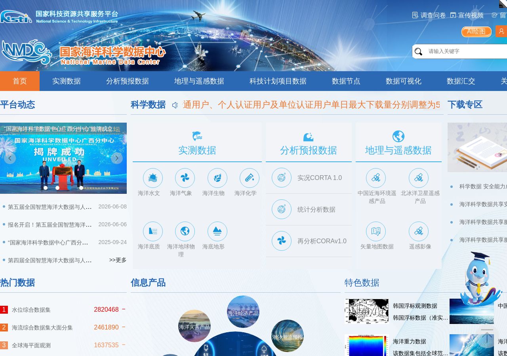Click the 潮汐潮流预报 bubble
The image size is (507, 356).
coord(288,336)
